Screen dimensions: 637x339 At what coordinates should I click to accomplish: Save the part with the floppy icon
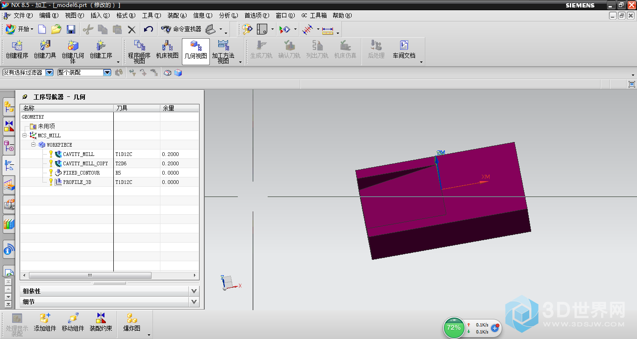click(71, 29)
